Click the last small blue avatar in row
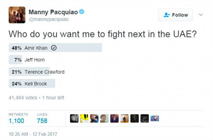213x140 pixels. (x=155, y=118)
